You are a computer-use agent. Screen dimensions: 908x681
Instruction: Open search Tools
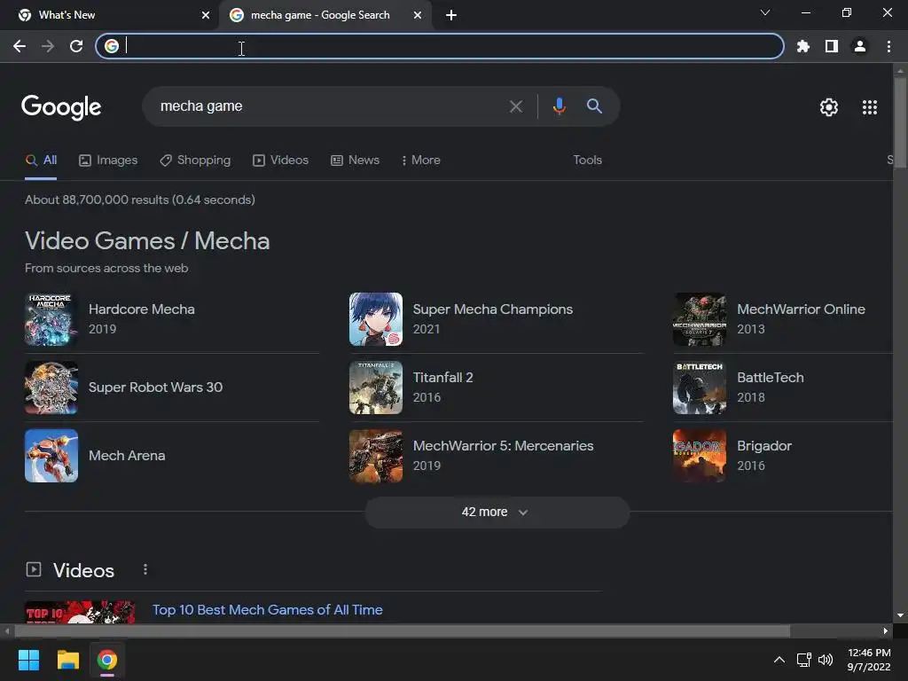pyautogui.click(x=587, y=160)
